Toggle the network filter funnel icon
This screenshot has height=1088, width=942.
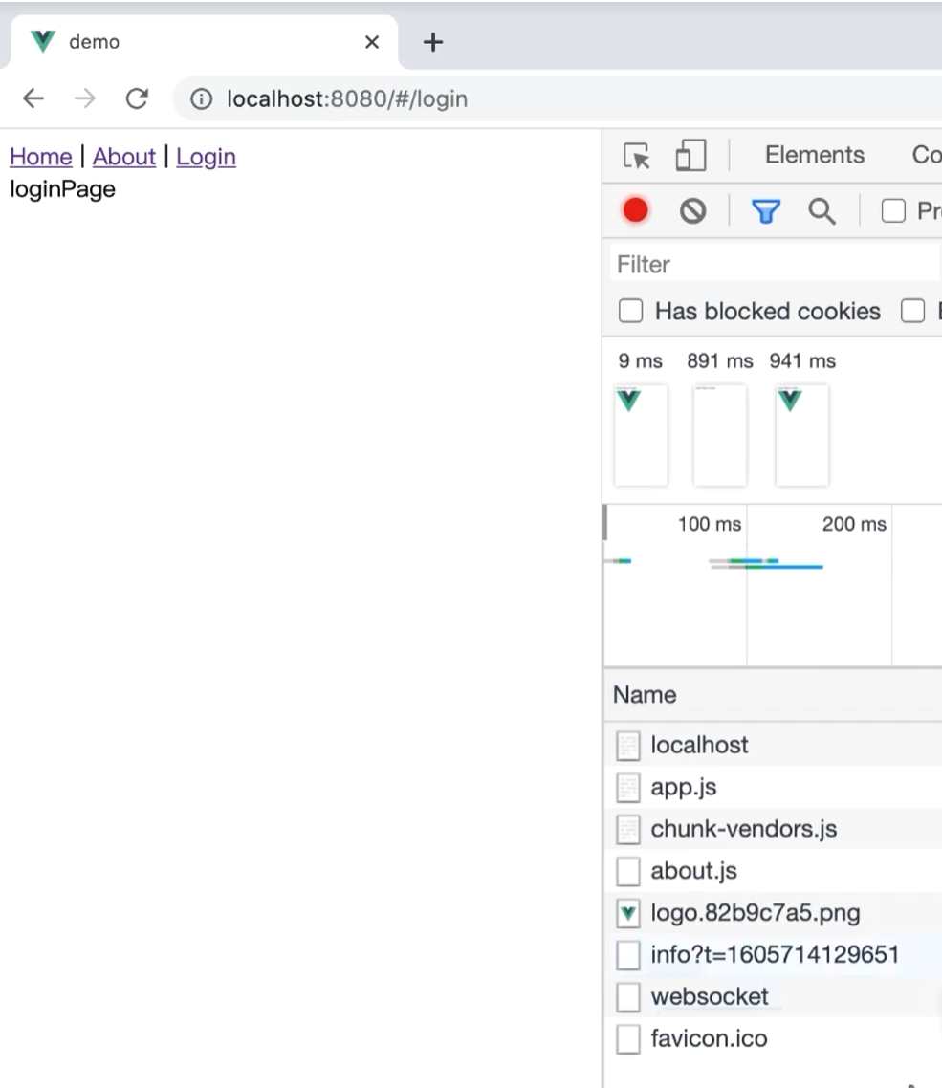coord(765,211)
